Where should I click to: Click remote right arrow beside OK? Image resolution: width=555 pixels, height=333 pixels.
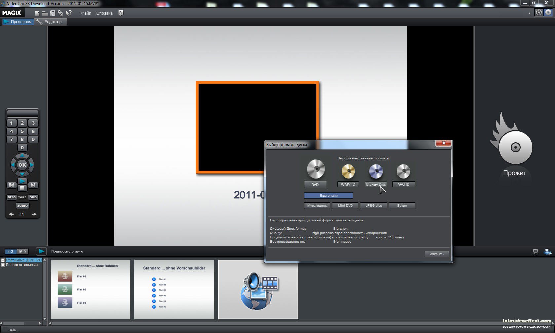pyautogui.click(x=31, y=165)
